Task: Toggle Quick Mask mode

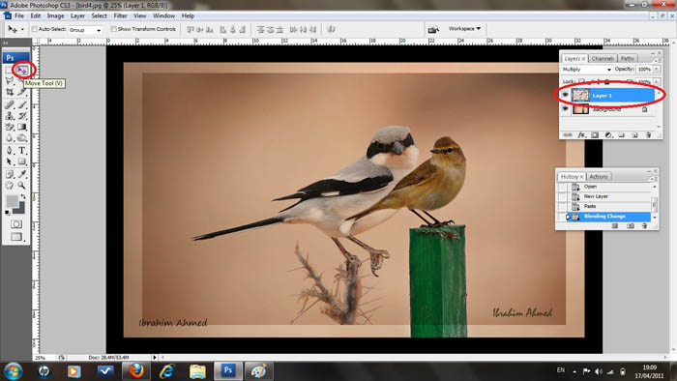Action: click(16, 224)
